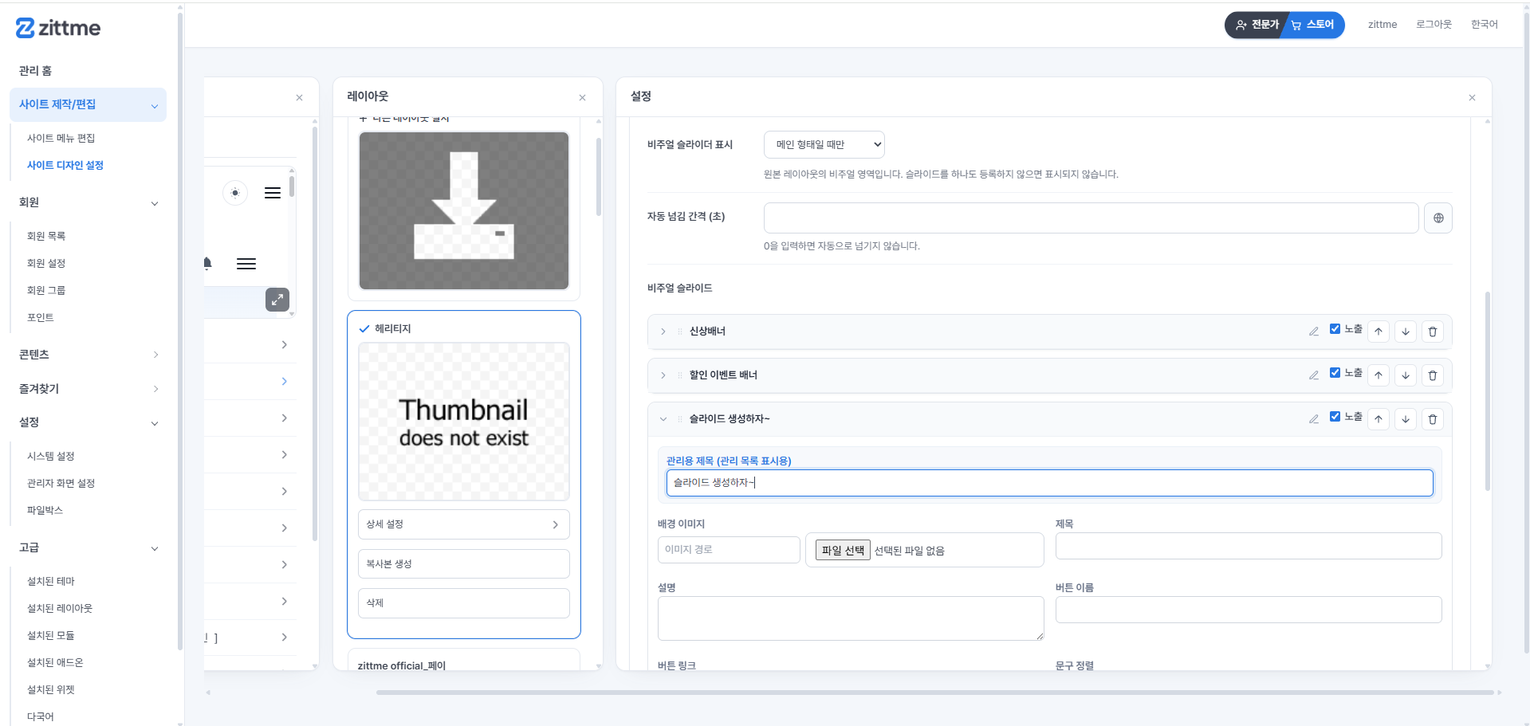Open 사이트 메뉴 편집 menu item
1530x726 pixels.
click(x=61, y=139)
